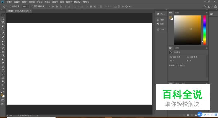
Task: Swap foreground and background colors in toolbox
Action: 4,92
